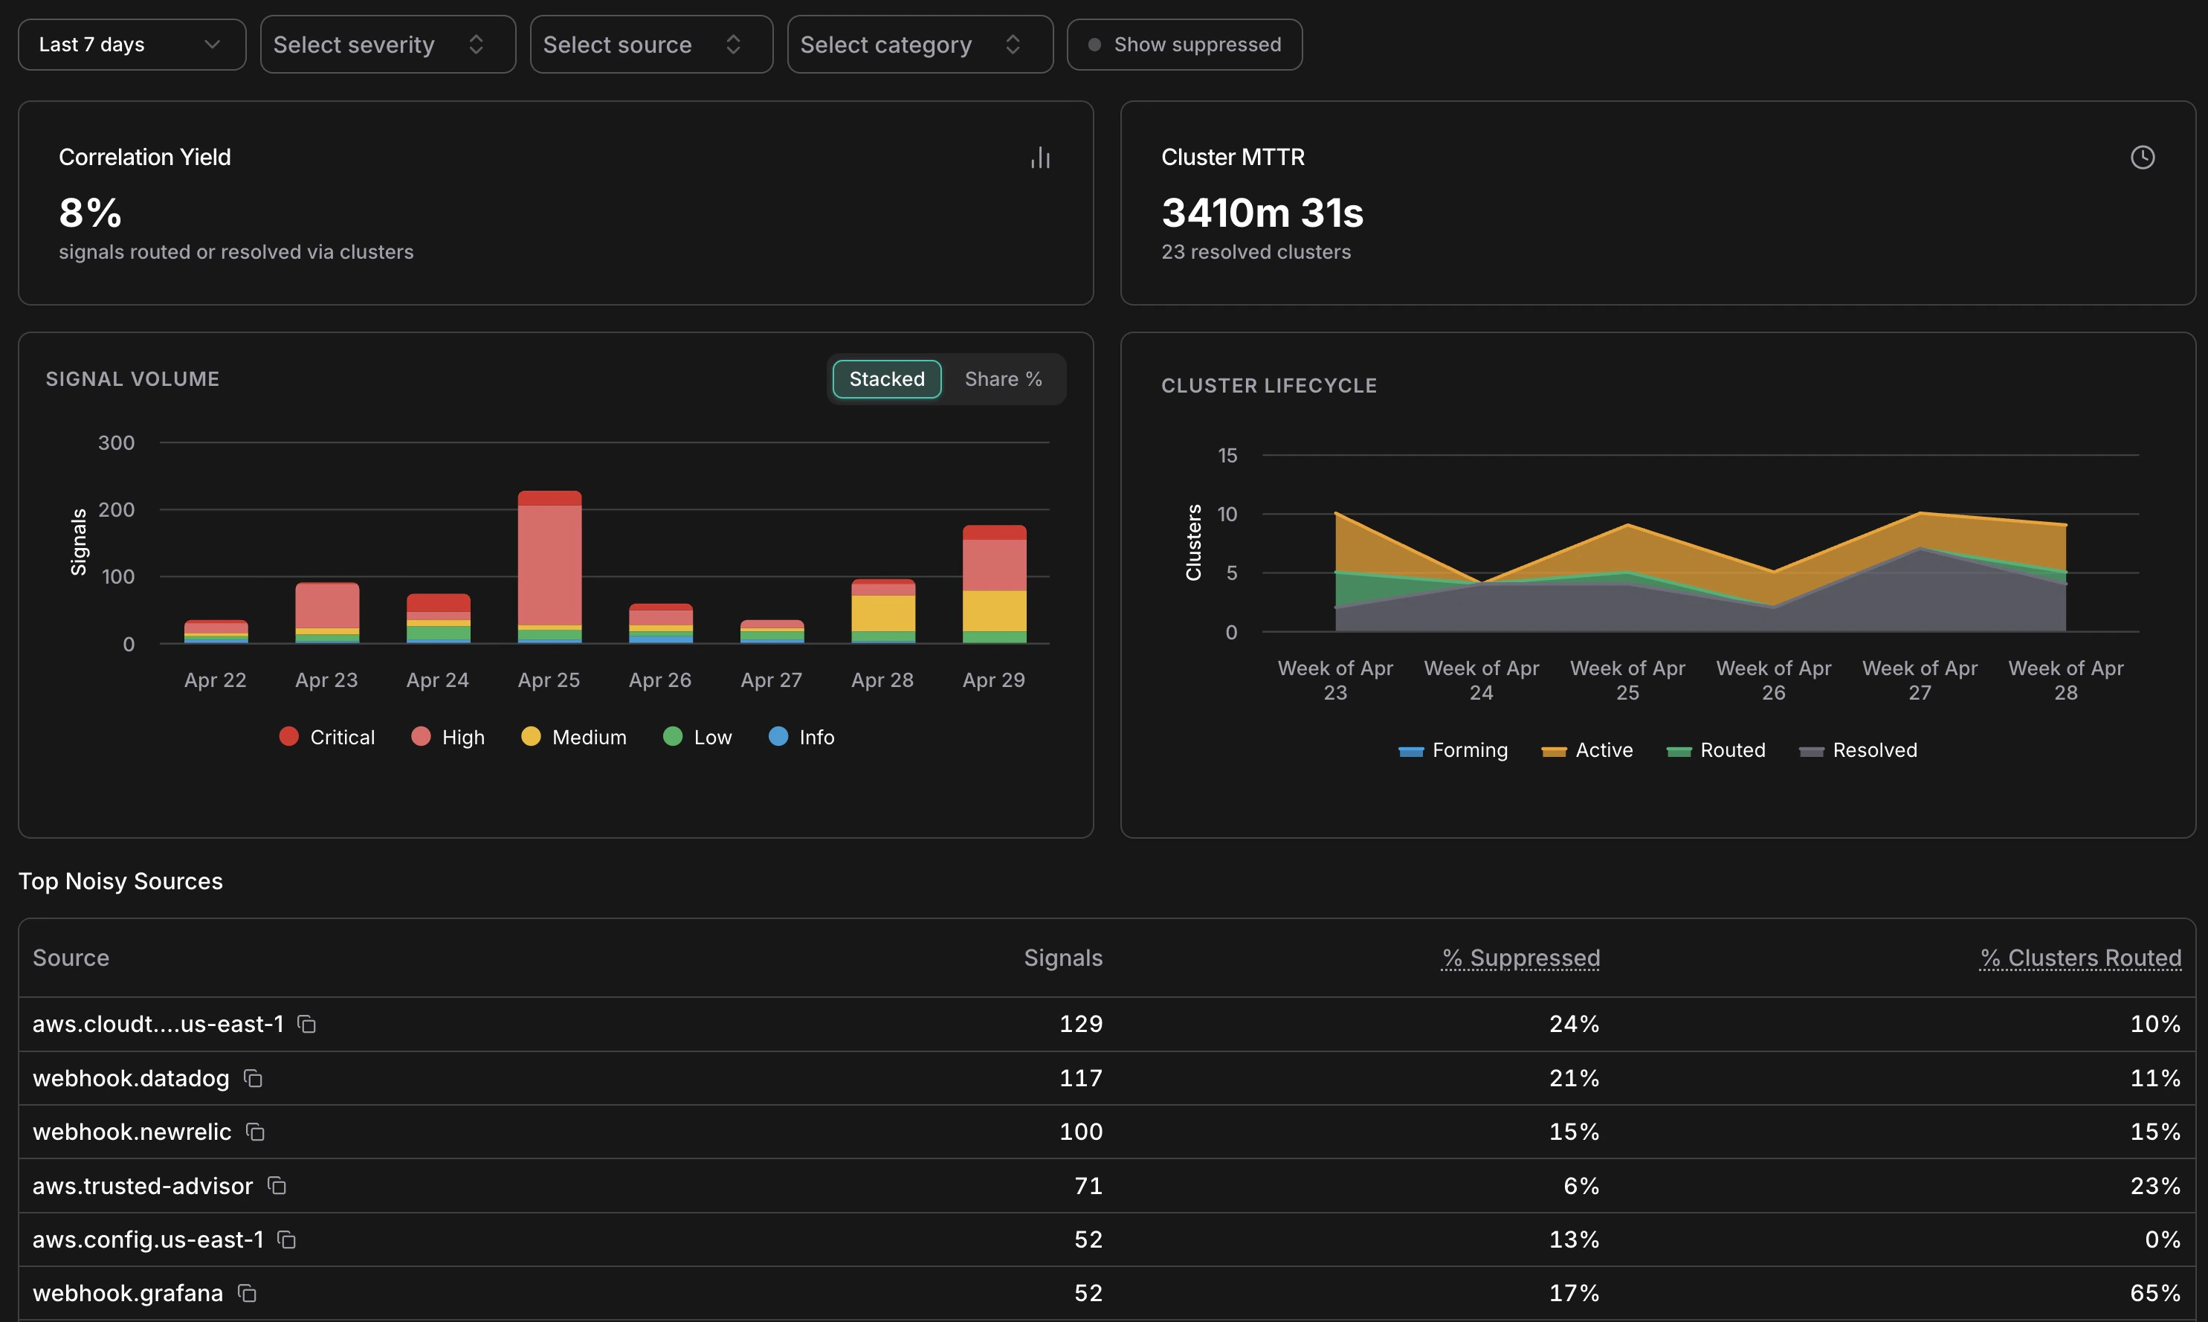Screen dimensions: 2208x1322
Task: Open the Select source dropdown
Action: (651, 45)
